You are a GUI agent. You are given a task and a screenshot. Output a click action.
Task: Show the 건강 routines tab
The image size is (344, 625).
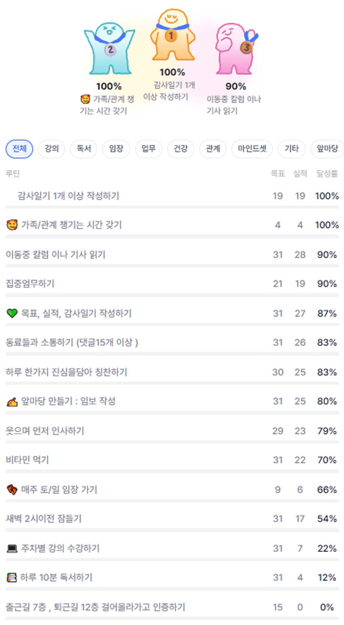(181, 149)
